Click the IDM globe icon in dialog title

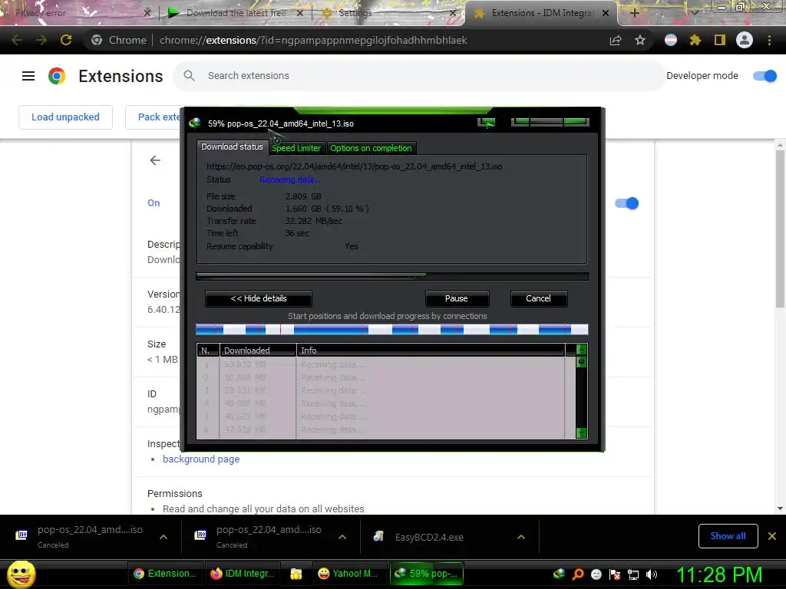(x=194, y=123)
